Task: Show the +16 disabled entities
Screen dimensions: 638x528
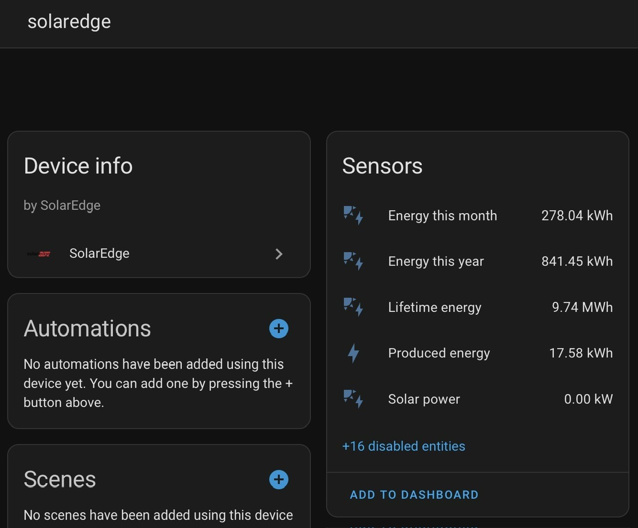Action: tap(404, 446)
